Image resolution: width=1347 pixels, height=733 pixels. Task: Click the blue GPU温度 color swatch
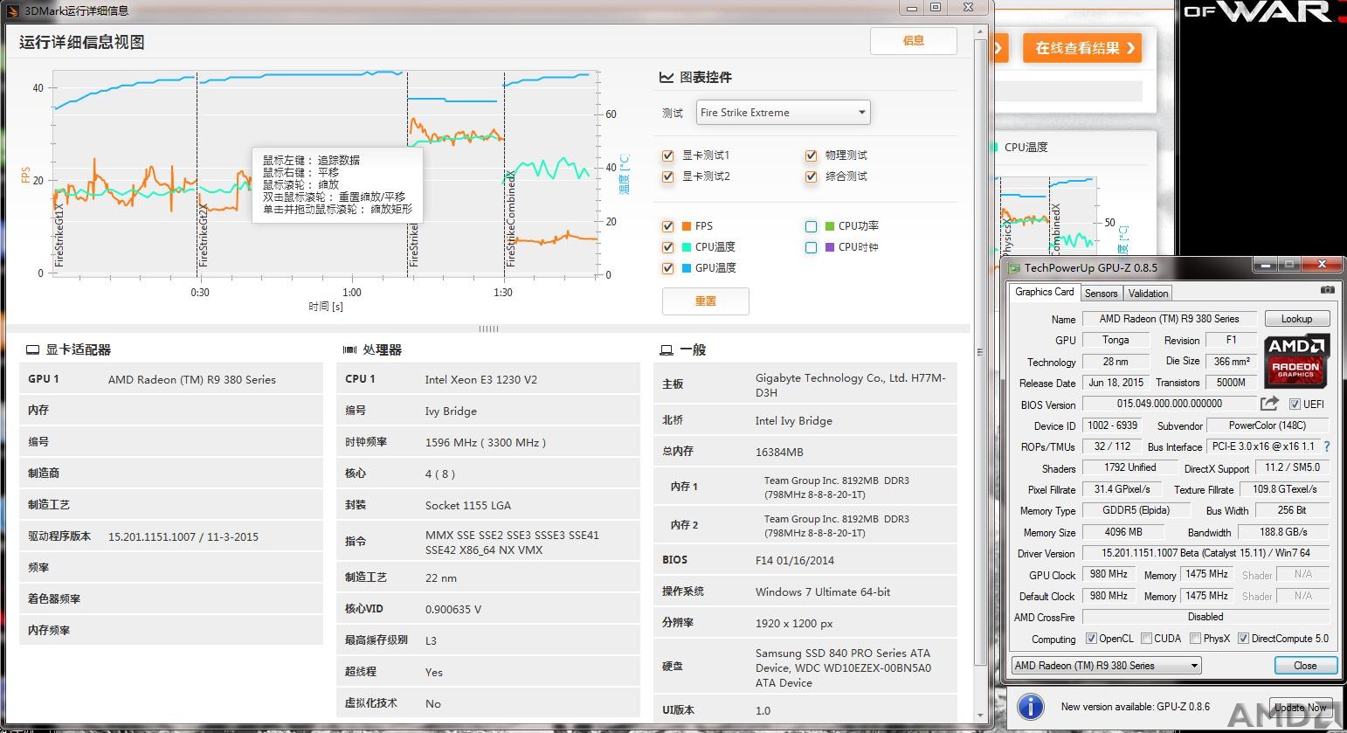point(687,268)
